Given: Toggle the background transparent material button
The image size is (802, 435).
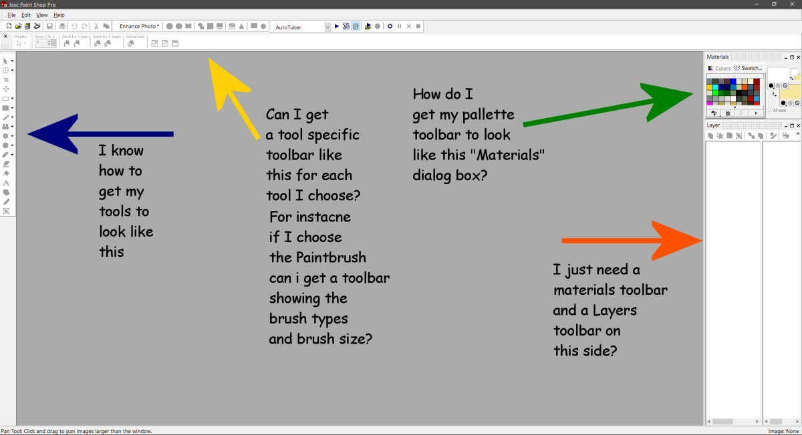Looking at the screenshot, I should [798, 103].
